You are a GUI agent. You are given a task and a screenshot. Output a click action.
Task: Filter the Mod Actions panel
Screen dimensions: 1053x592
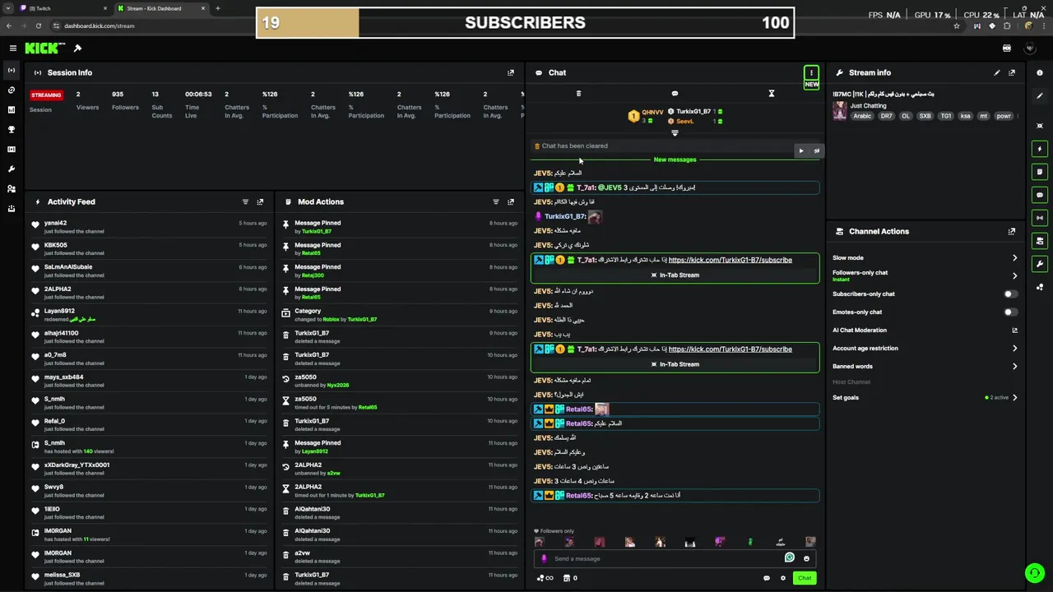click(495, 201)
